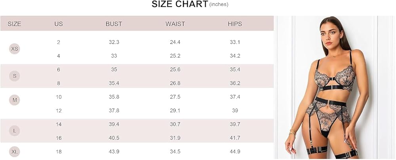Click the bust value 43.9
396x160 pixels.
pos(114,152)
